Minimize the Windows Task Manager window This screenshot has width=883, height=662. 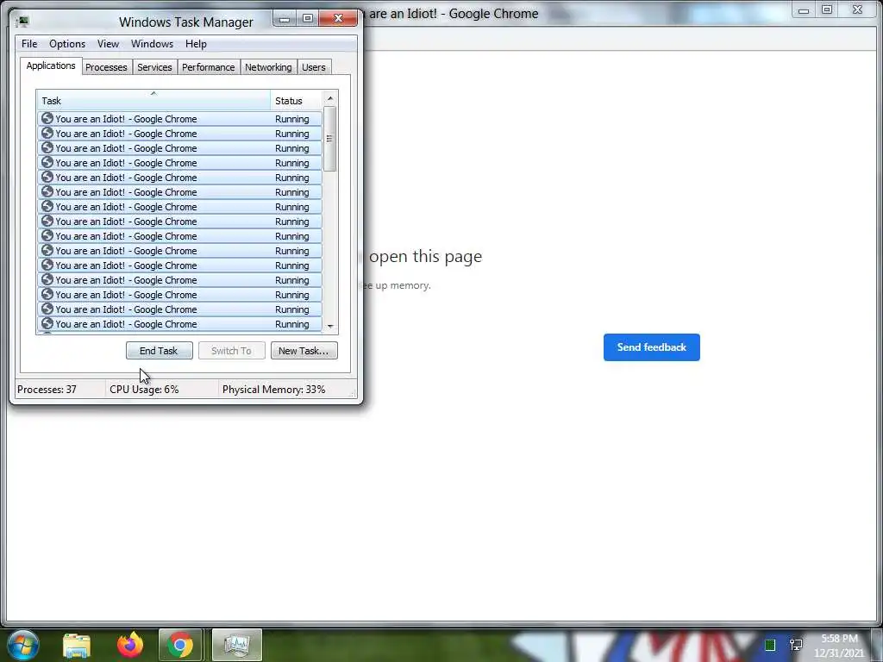(x=285, y=19)
